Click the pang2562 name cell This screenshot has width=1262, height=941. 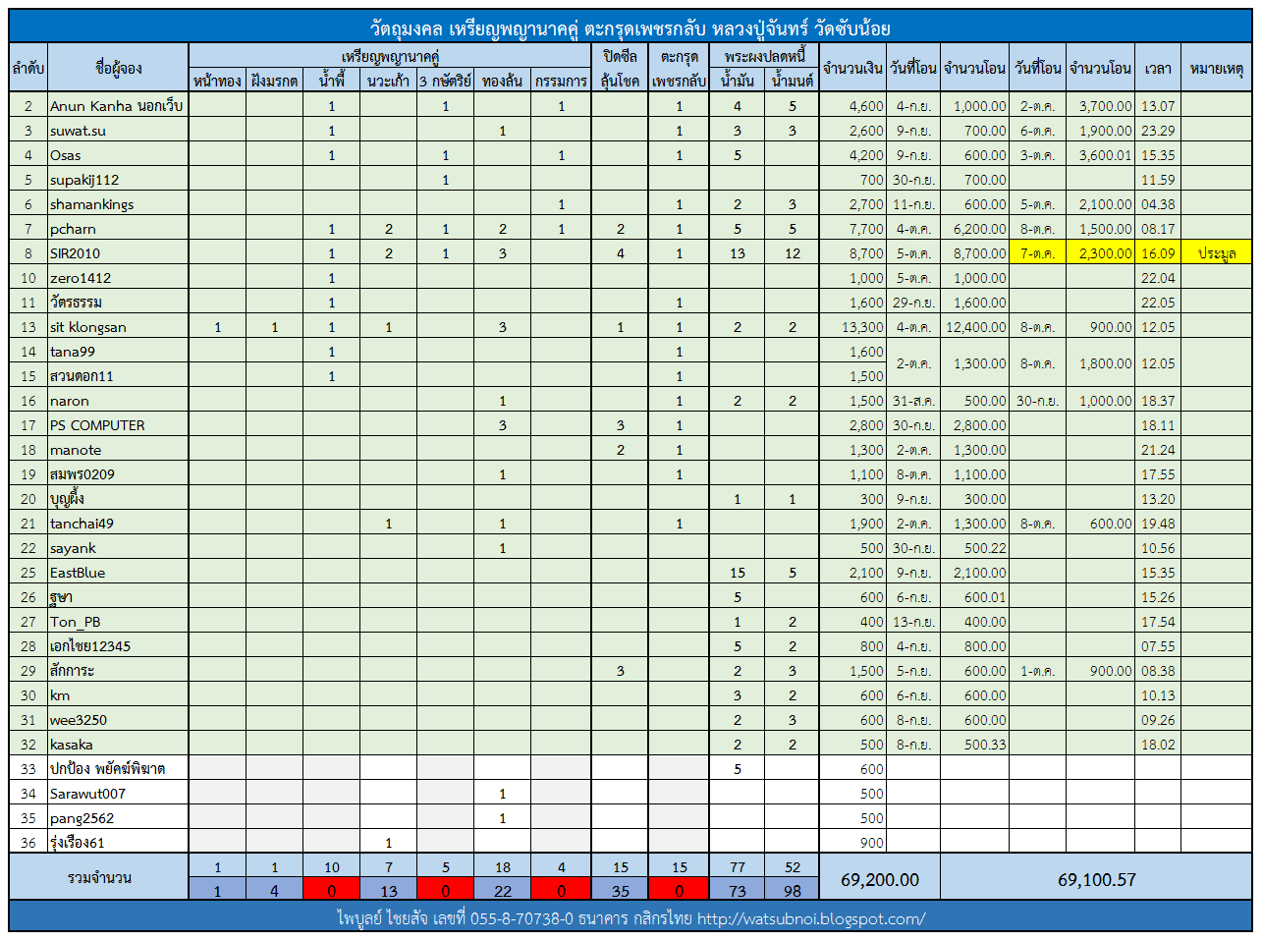click(x=118, y=818)
